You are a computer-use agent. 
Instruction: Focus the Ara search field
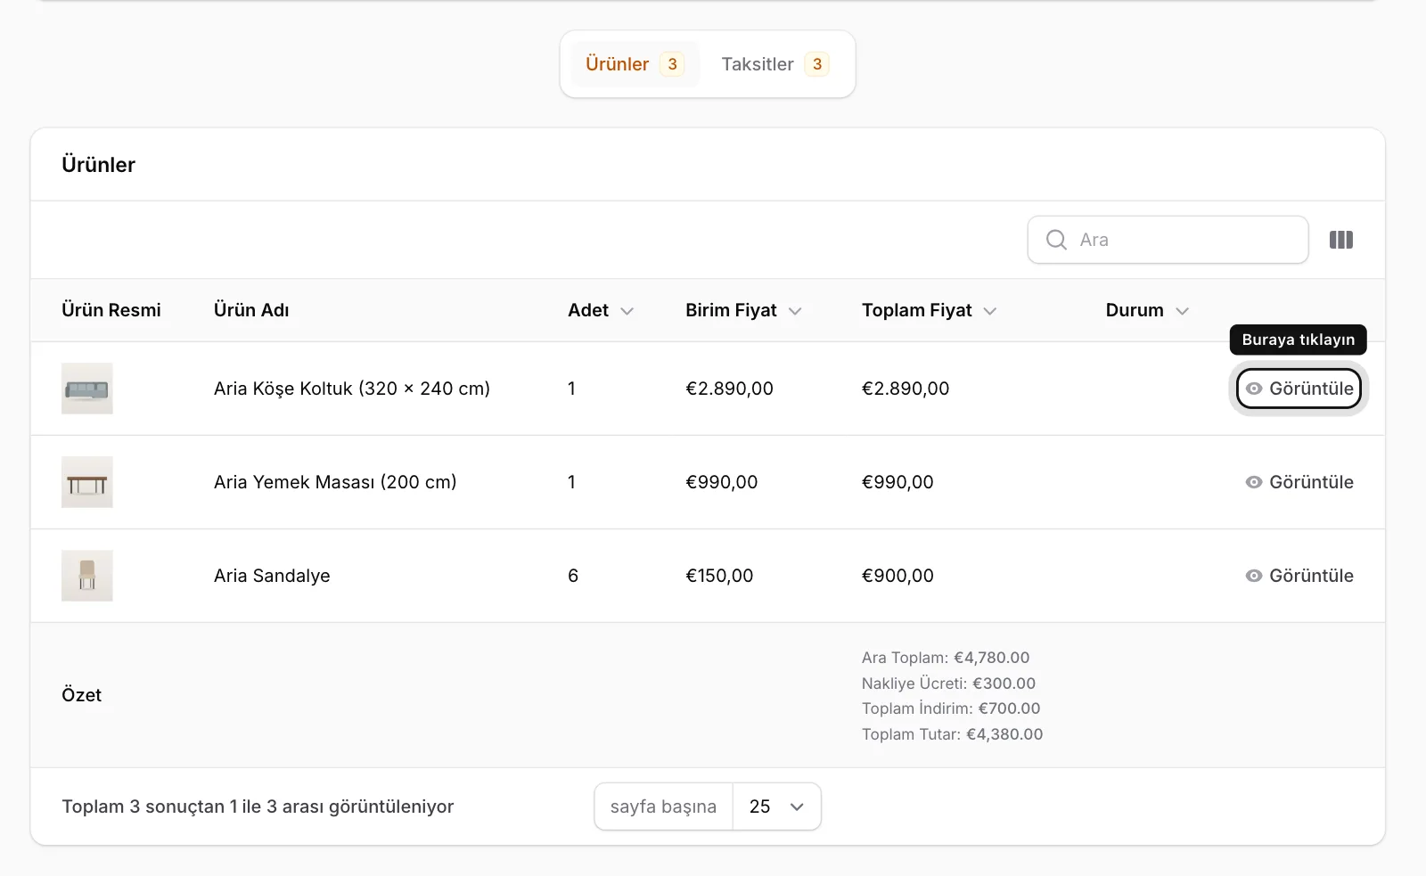[x=1168, y=240]
